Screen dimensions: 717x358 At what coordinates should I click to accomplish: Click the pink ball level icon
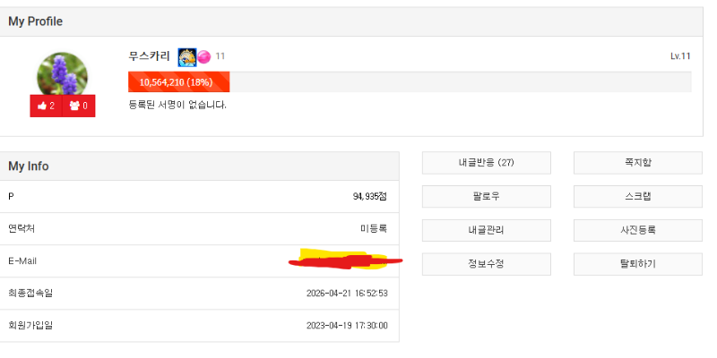point(203,57)
